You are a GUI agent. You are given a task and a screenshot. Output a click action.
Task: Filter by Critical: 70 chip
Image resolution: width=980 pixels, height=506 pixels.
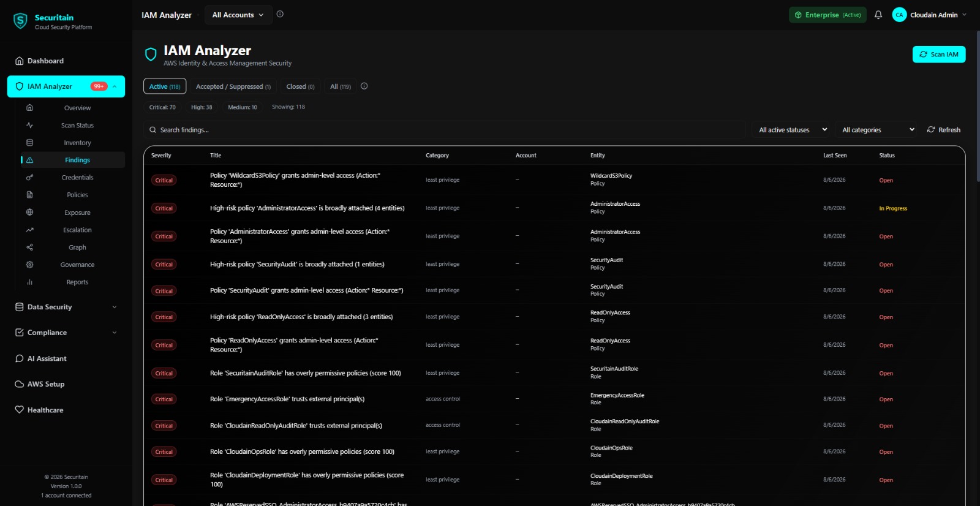click(x=162, y=107)
